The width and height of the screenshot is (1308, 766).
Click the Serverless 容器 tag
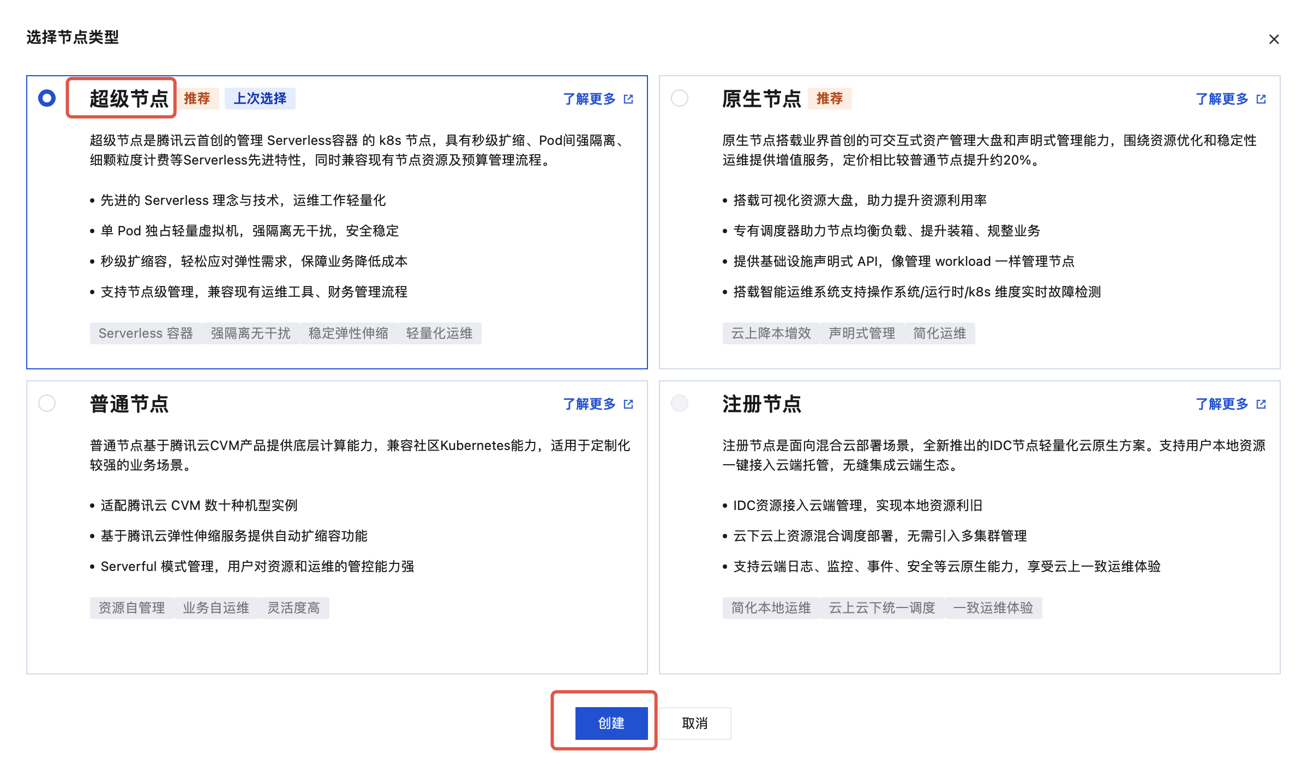pyautogui.click(x=146, y=333)
